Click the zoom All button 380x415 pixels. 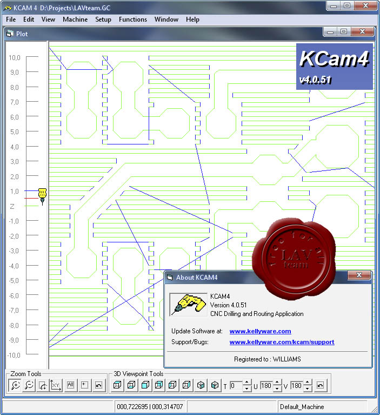(x=71, y=385)
